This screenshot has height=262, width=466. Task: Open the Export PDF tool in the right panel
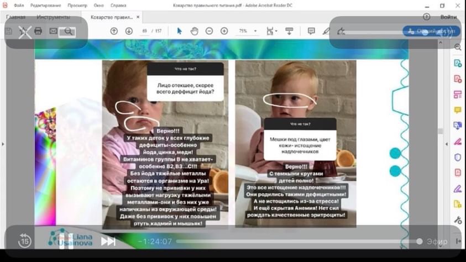pos(458,63)
